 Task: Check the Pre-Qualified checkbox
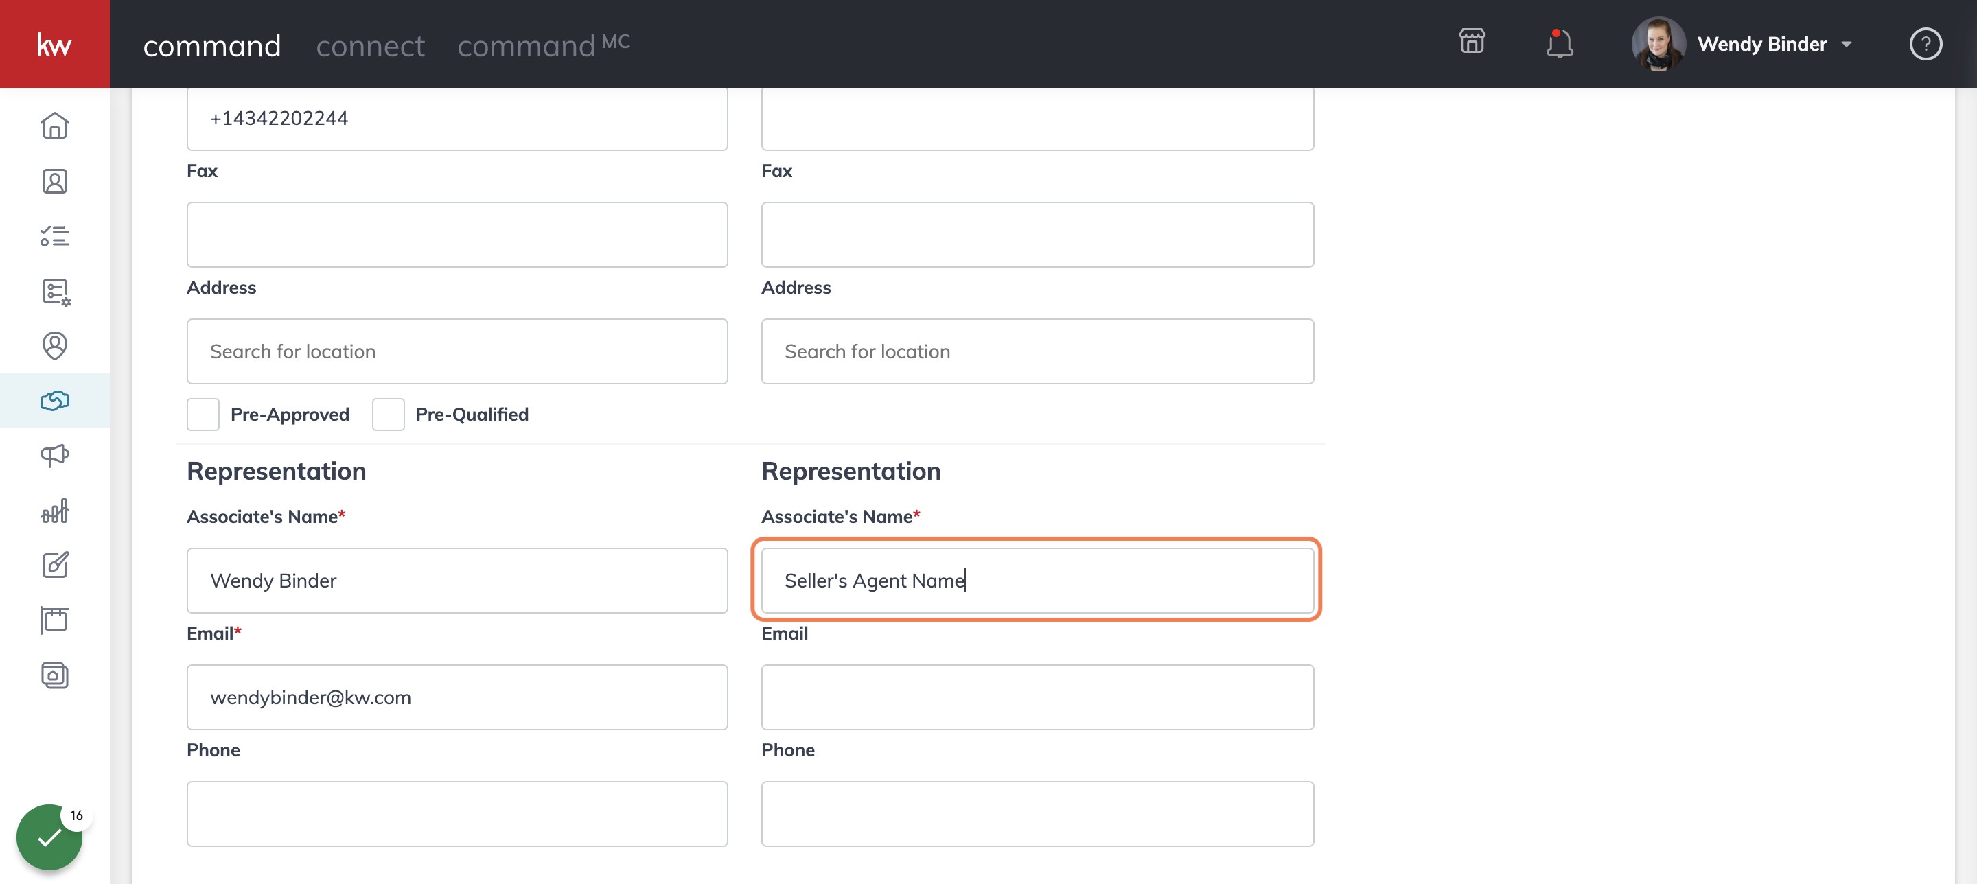389,415
